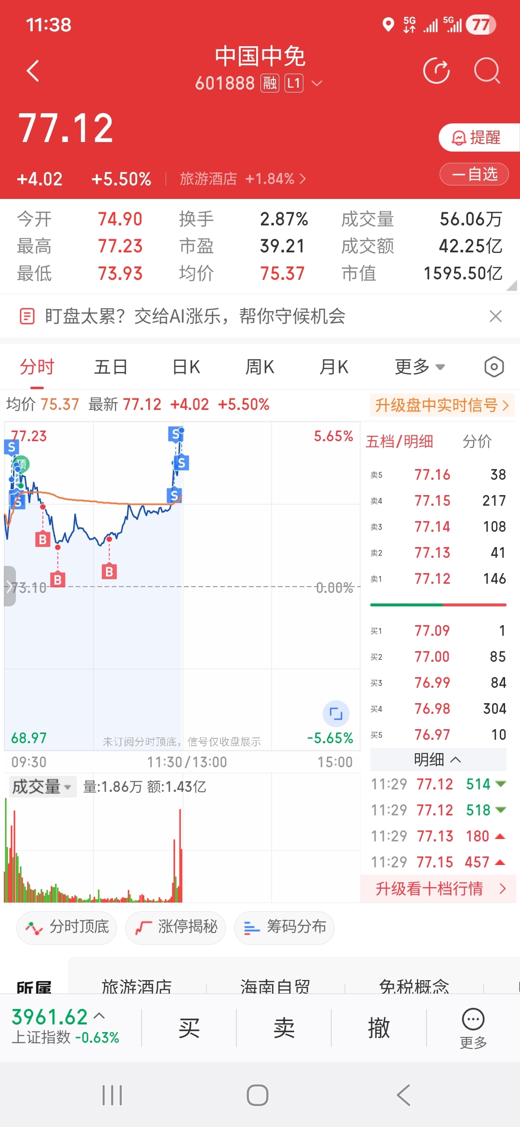Select 五档/明细 tab
This screenshot has width=520, height=1127.
[399, 441]
